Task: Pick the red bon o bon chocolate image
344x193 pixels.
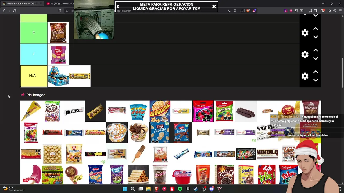Action: point(289,111)
